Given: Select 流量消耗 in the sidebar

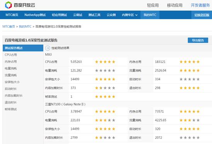Looking at the screenshot, I should (11, 75).
